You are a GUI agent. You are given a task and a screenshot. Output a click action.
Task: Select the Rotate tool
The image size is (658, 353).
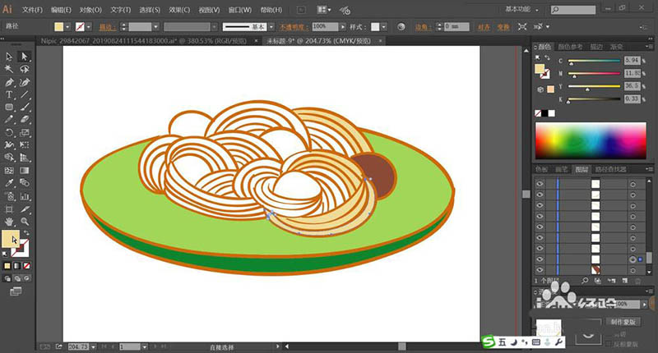click(9, 133)
